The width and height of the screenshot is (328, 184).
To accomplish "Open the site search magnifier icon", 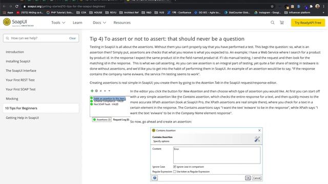I will pyautogui.click(x=272, y=22).
